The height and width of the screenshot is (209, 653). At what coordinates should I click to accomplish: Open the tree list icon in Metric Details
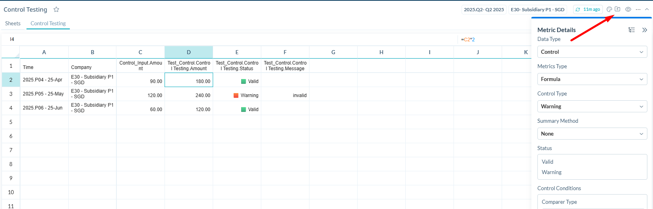pyautogui.click(x=632, y=30)
